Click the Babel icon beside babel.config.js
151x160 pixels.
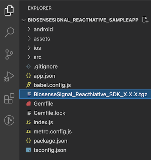click(28, 85)
